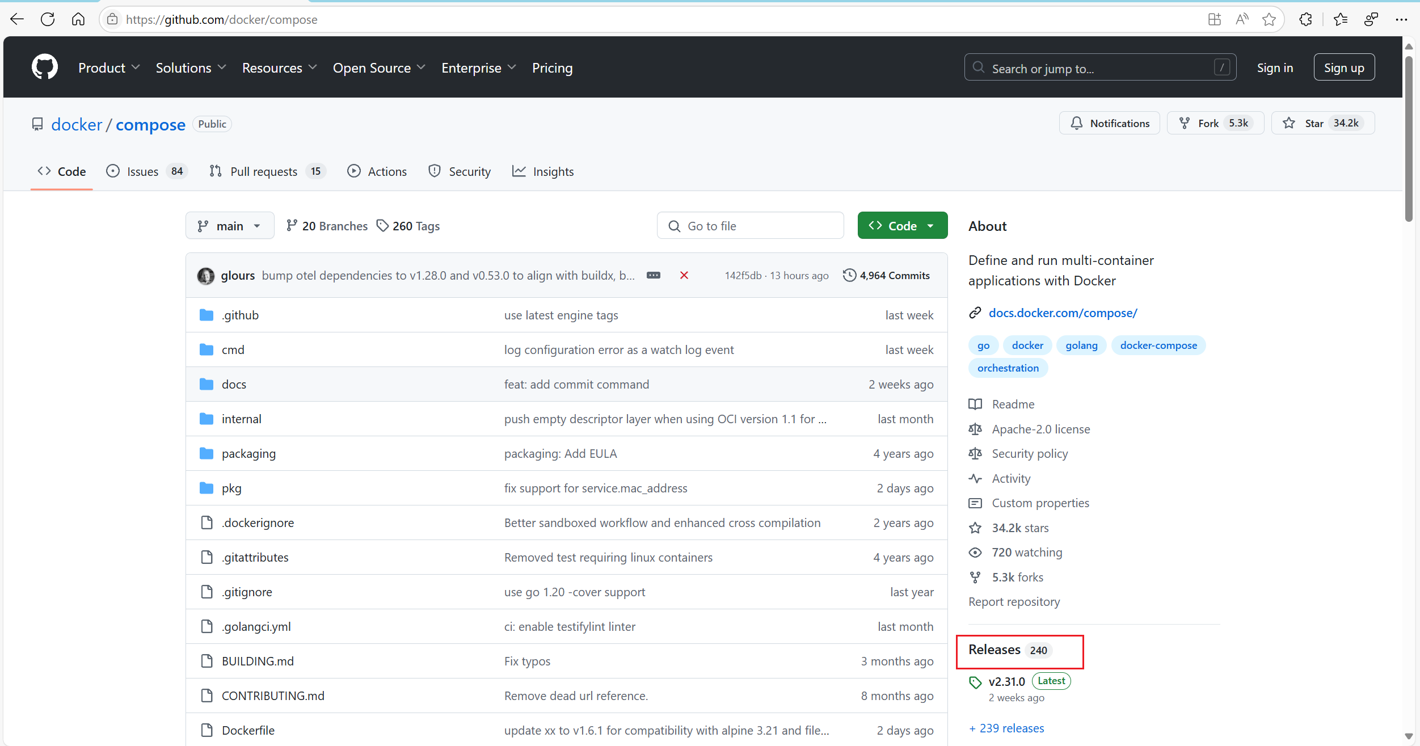Expand the Open Source menu
The width and height of the screenshot is (1420, 746).
(379, 68)
